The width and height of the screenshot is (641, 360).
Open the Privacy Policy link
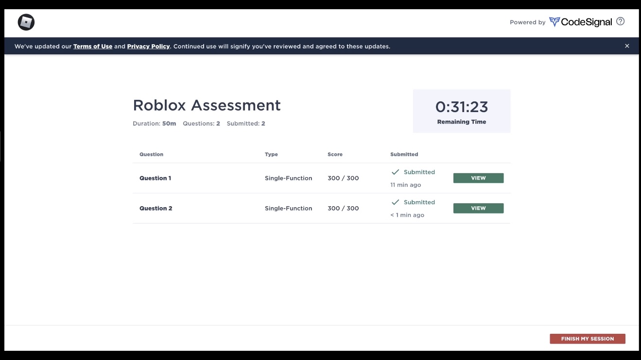click(148, 47)
